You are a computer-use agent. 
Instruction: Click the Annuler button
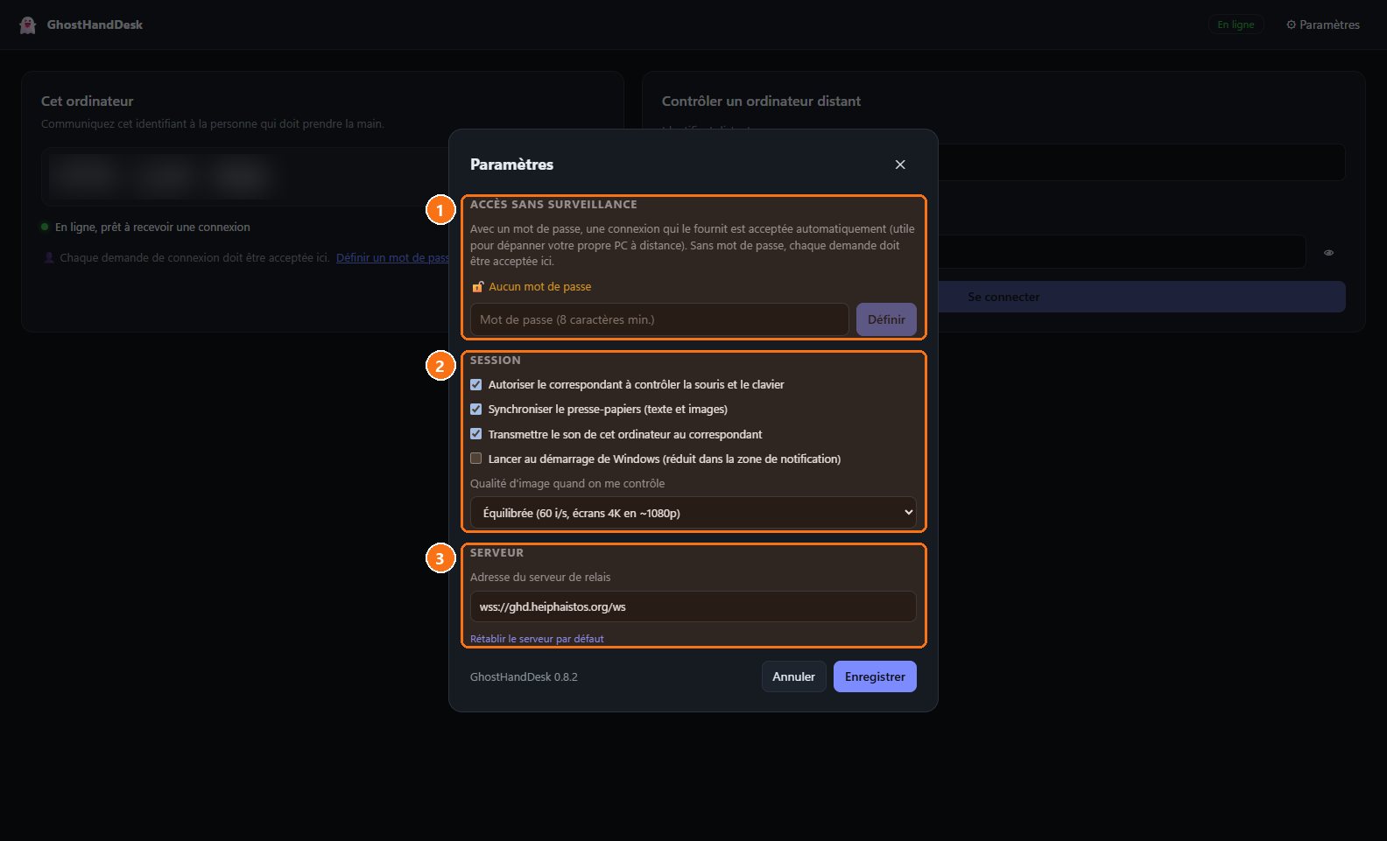point(793,676)
